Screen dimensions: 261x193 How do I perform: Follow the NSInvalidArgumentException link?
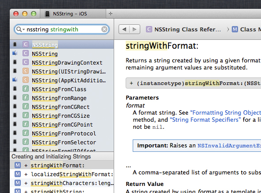[229, 146]
